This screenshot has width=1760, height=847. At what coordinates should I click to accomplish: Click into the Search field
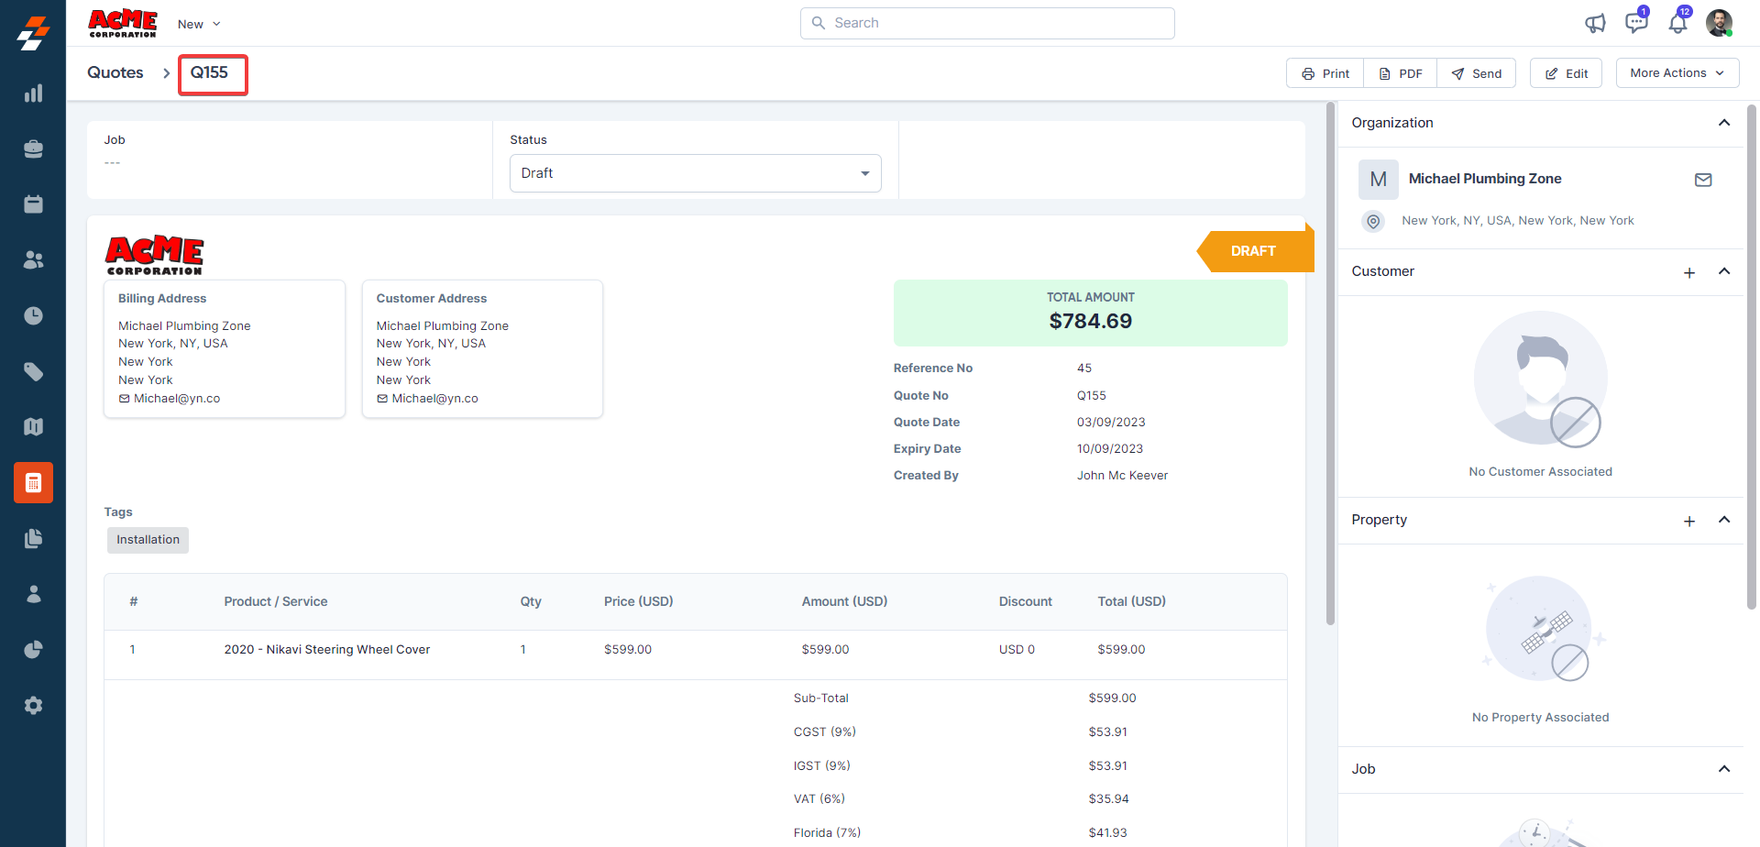coord(987,23)
